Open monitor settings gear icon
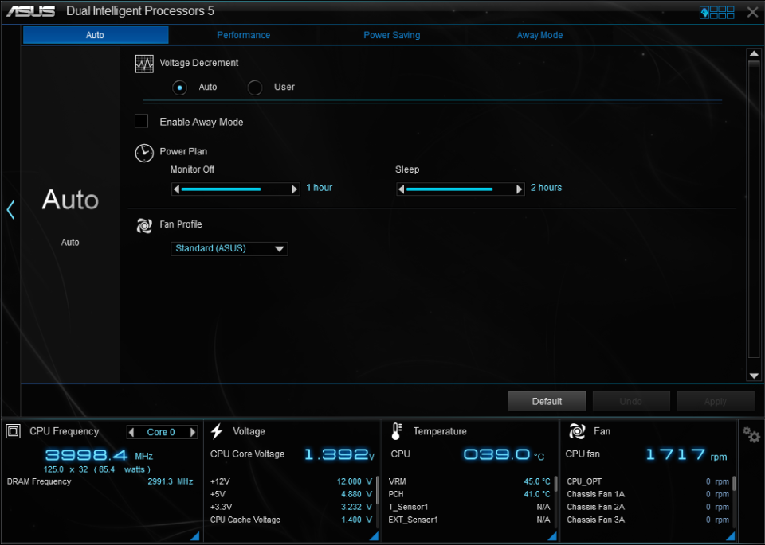This screenshot has height=545, width=765. coord(751,434)
